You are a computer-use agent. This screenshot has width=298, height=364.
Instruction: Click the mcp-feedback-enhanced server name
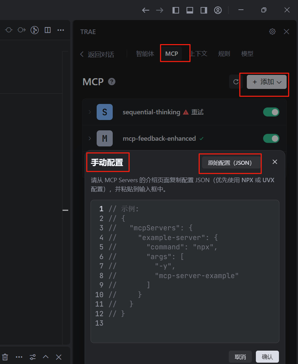(159, 139)
